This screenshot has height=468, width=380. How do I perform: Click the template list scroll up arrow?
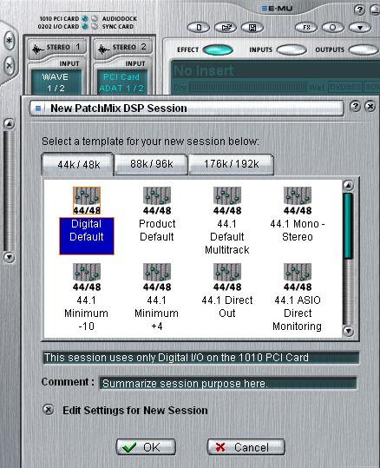(x=348, y=185)
